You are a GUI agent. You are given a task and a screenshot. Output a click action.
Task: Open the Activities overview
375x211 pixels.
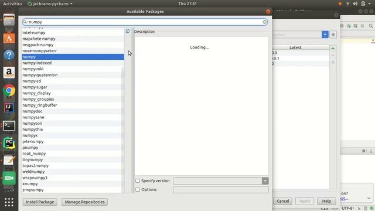(x=12, y=4)
